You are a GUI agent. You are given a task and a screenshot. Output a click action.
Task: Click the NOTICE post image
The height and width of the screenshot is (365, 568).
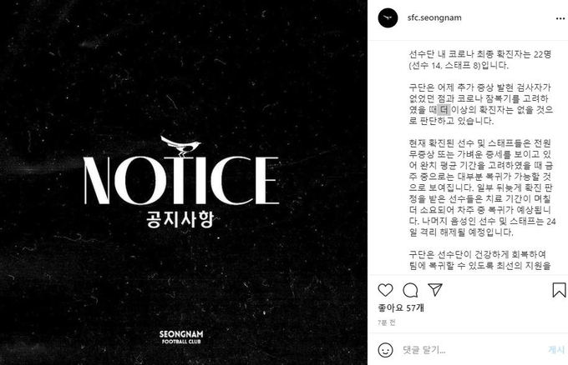[184, 182]
